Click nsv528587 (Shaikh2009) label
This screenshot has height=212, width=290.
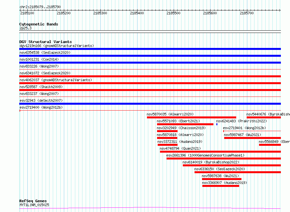tap(41, 87)
